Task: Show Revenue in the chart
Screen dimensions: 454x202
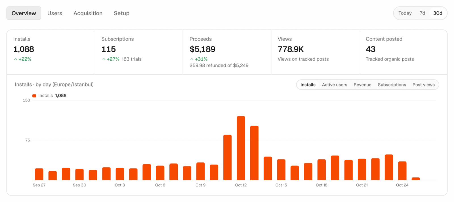Action: click(x=362, y=85)
